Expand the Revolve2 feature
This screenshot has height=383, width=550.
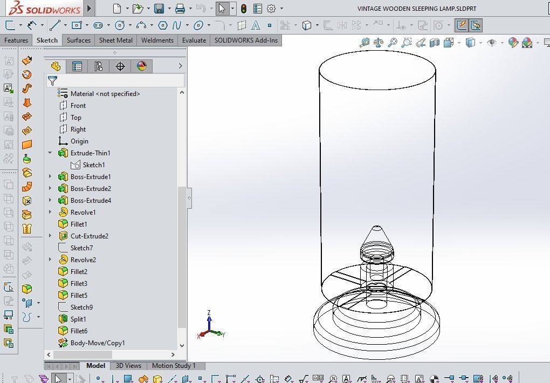pos(50,259)
